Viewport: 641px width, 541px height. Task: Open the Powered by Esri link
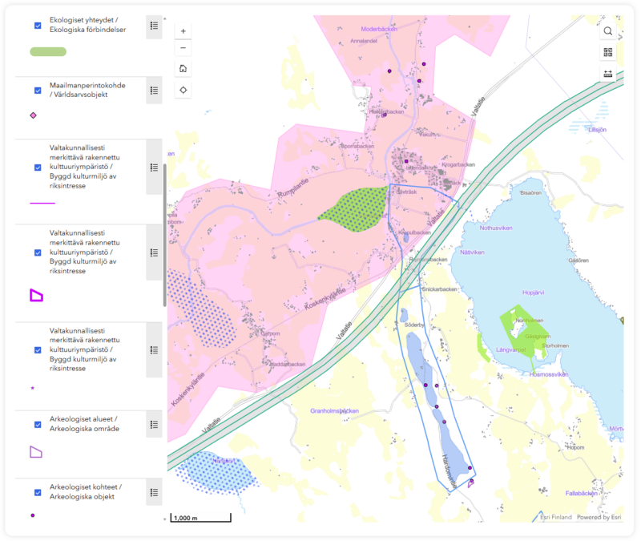[599, 517]
